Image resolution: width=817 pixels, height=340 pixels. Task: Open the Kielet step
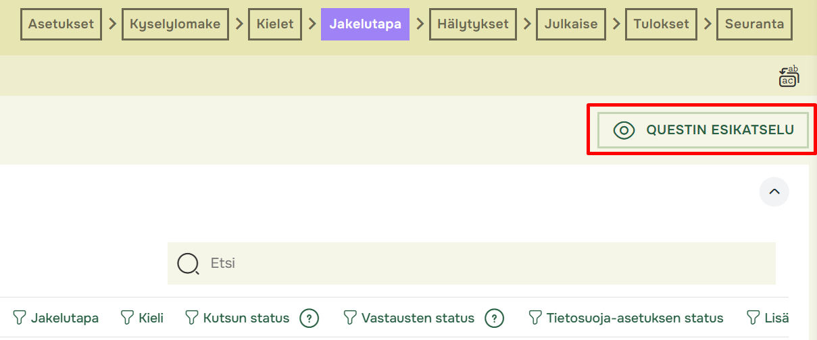point(275,24)
